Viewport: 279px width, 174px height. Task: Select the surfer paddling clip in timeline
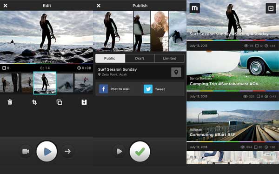(x=65, y=83)
